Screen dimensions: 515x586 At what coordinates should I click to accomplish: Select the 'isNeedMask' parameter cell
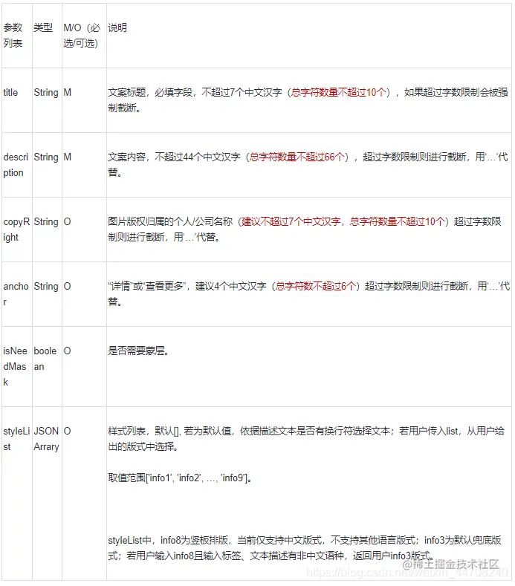(17, 367)
